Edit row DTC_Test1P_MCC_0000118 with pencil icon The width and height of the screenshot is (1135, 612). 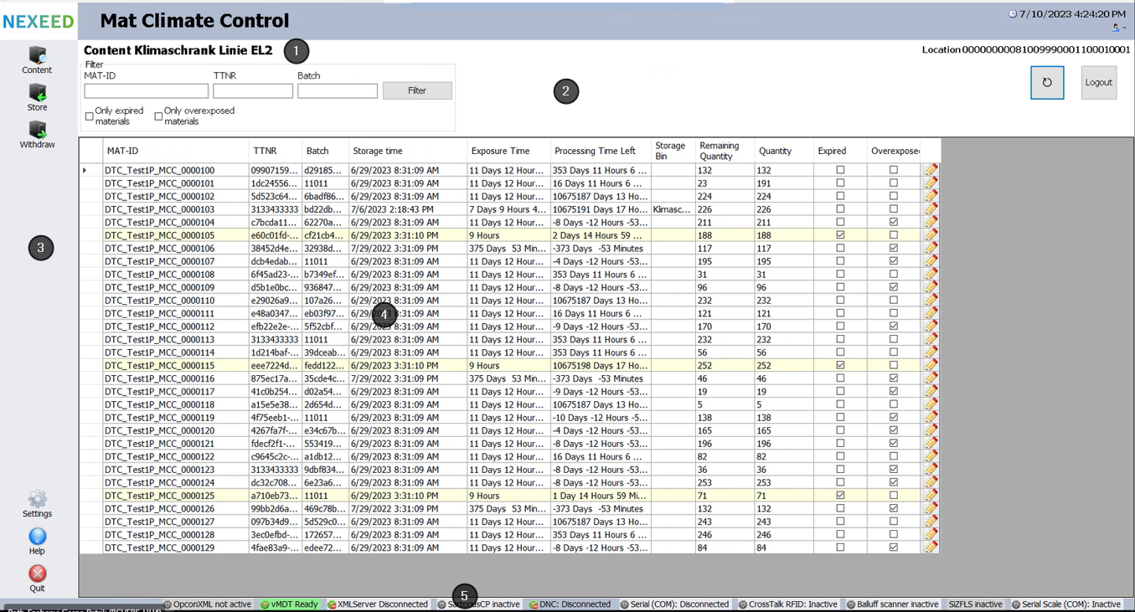931,404
